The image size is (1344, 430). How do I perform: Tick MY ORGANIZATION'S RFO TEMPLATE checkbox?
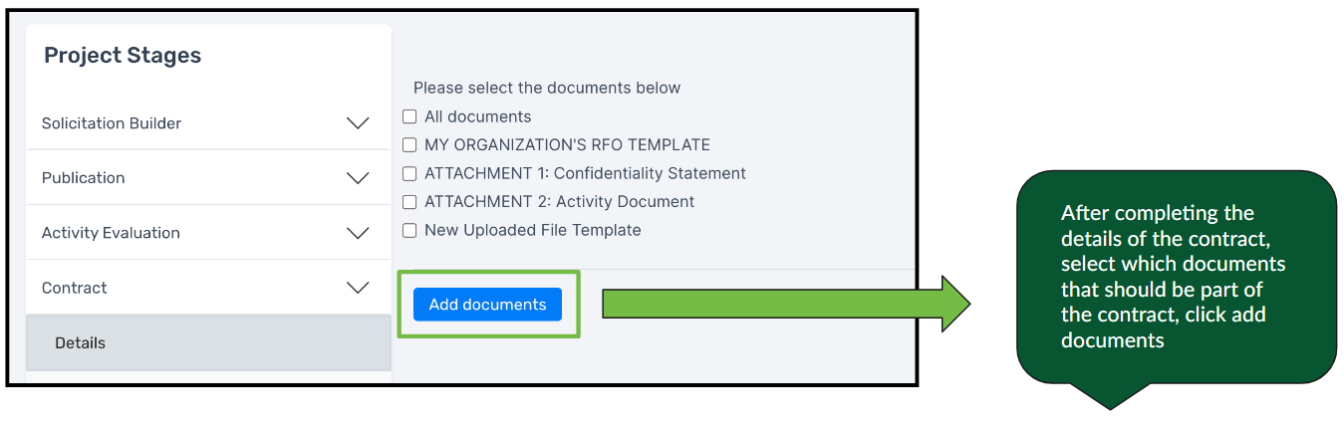[409, 145]
